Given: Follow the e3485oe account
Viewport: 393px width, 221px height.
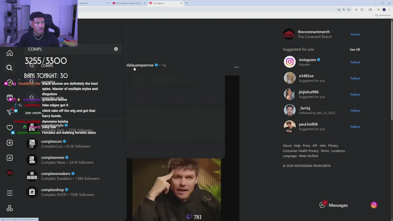Looking at the screenshot, I should (x=355, y=78).
